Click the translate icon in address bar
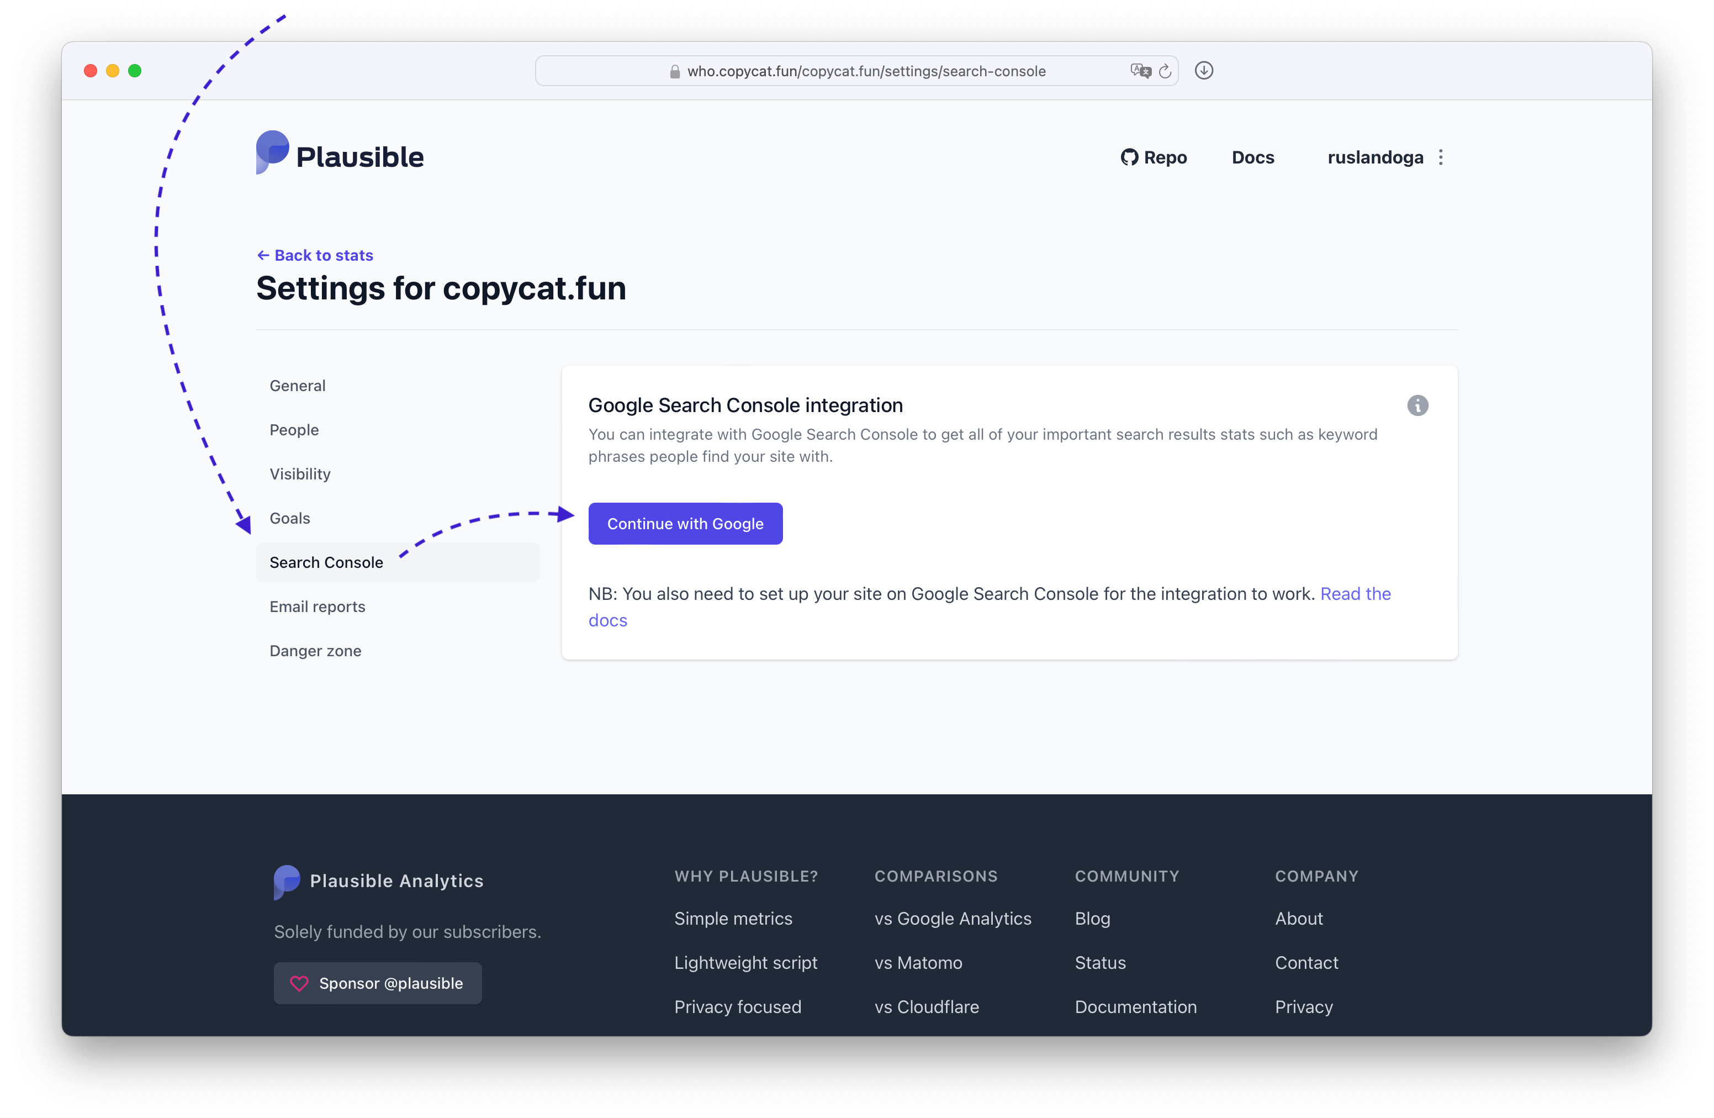Image resolution: width=1714 pixels, height=1118 pixels. [x=1140, y=71]
